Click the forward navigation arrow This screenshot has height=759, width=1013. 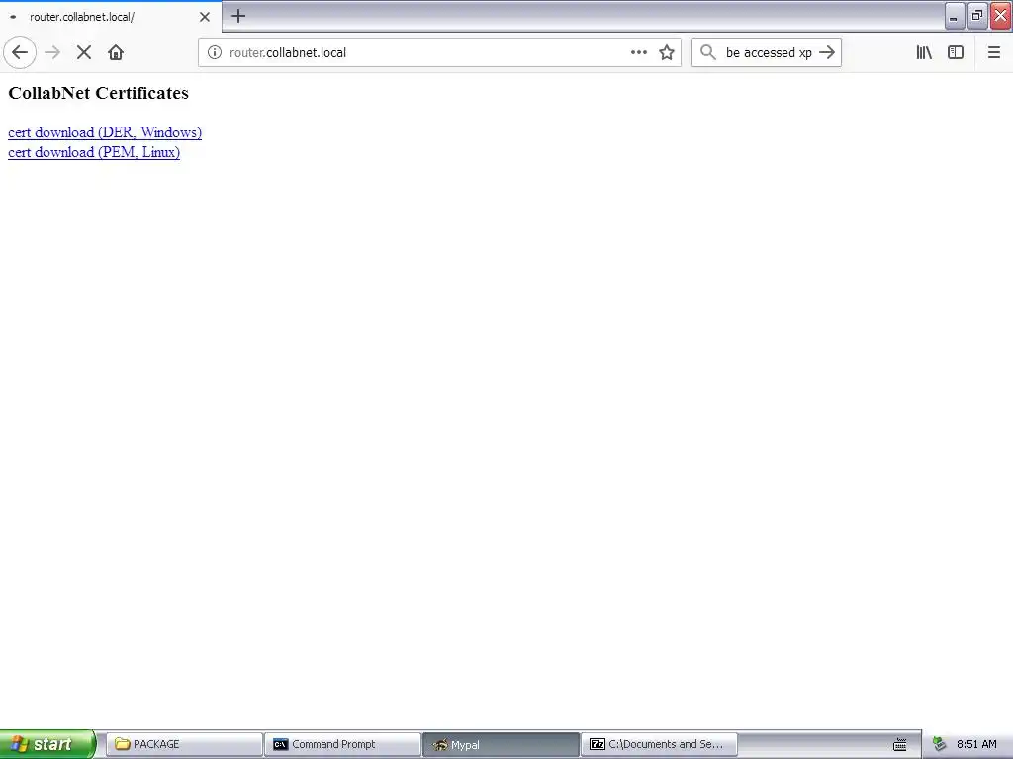pos(52,53)
